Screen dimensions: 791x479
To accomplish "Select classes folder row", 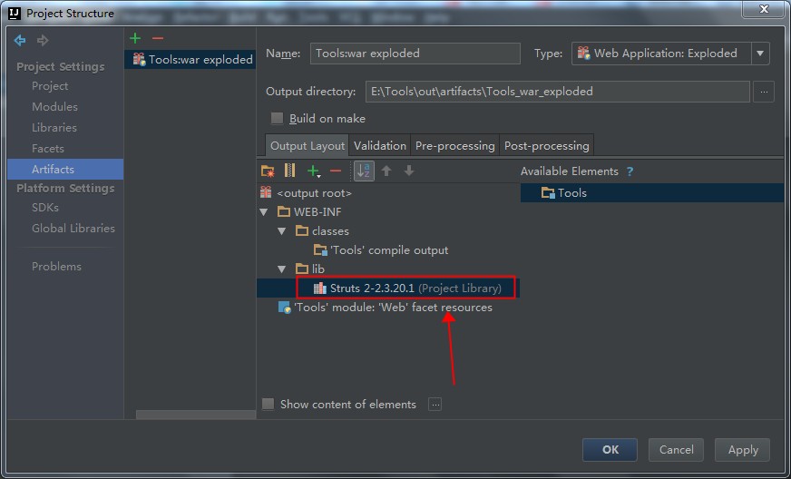I will click(x=388, y=231).
